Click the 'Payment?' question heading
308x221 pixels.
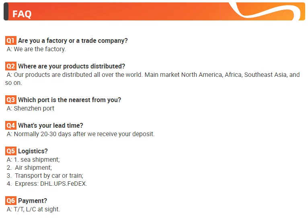[33, 201]
